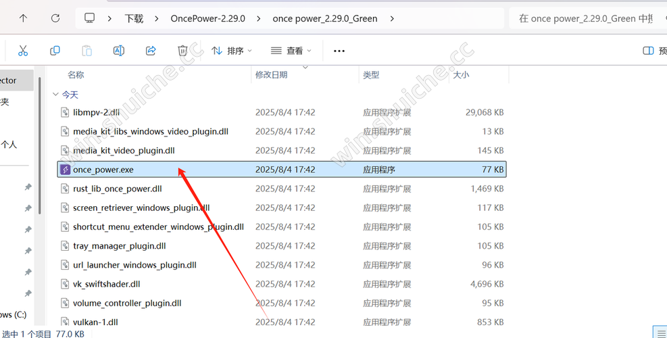667x338 pixels.
Task: Copy the selected item toolbar icon
Action: coord(55,51)
